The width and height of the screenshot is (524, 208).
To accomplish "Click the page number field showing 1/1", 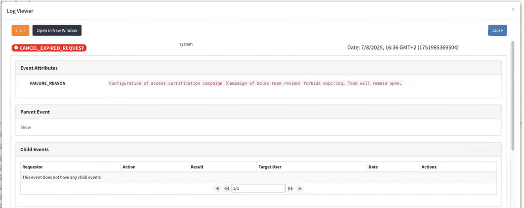I will point(258,188).
